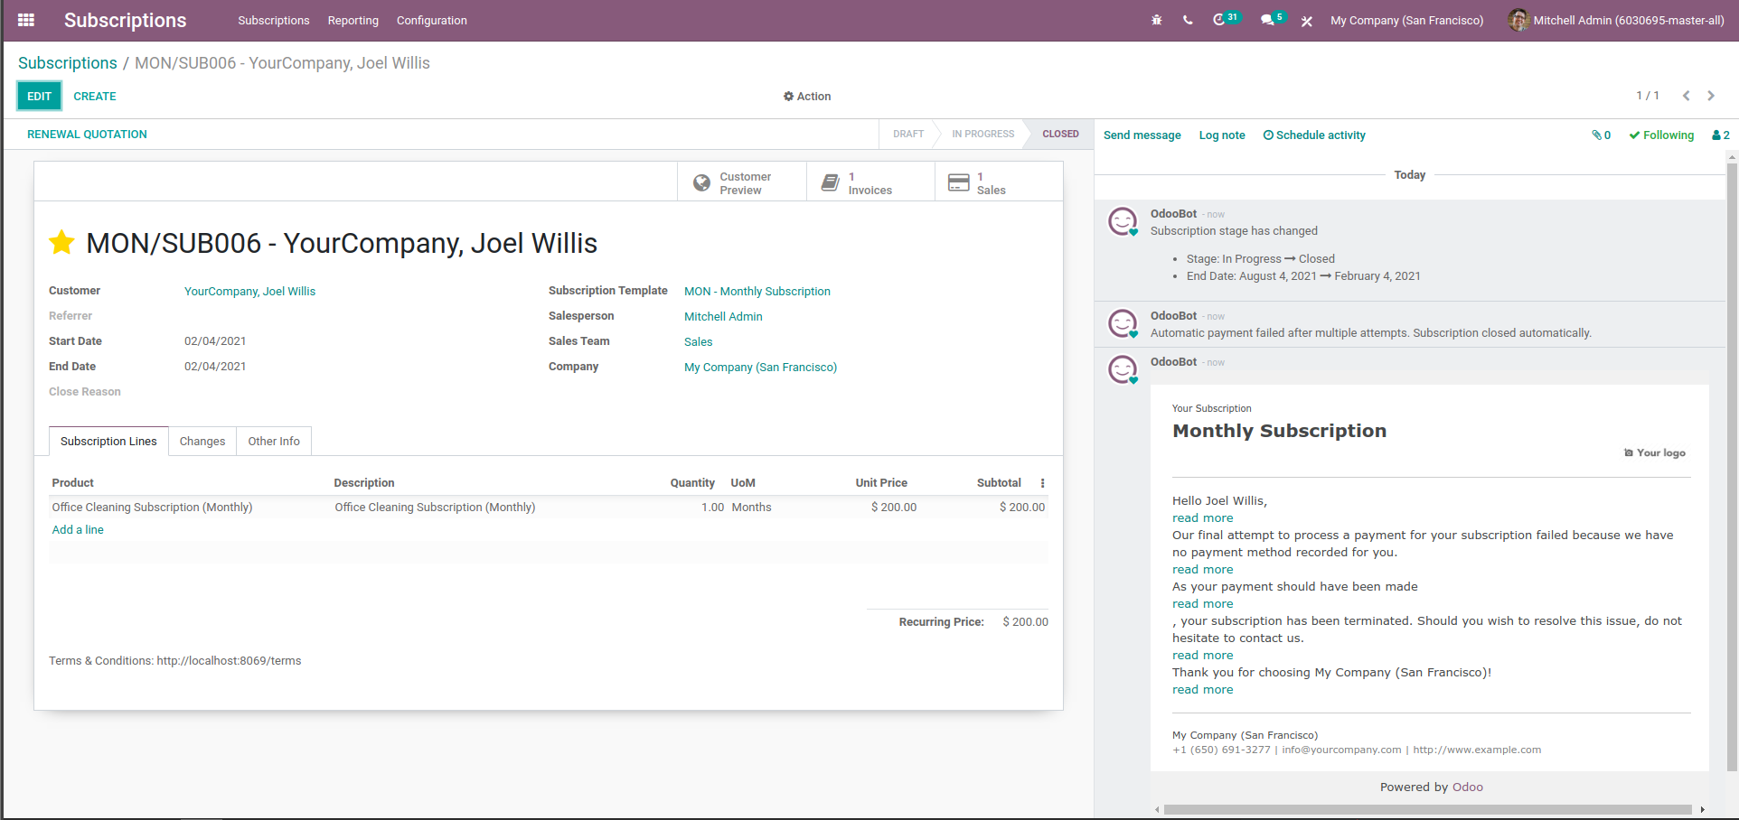This screenshot has width=1739, height=820.
Task: Toggle the favorite star on MON/SUB006
Action: (61, 242)
